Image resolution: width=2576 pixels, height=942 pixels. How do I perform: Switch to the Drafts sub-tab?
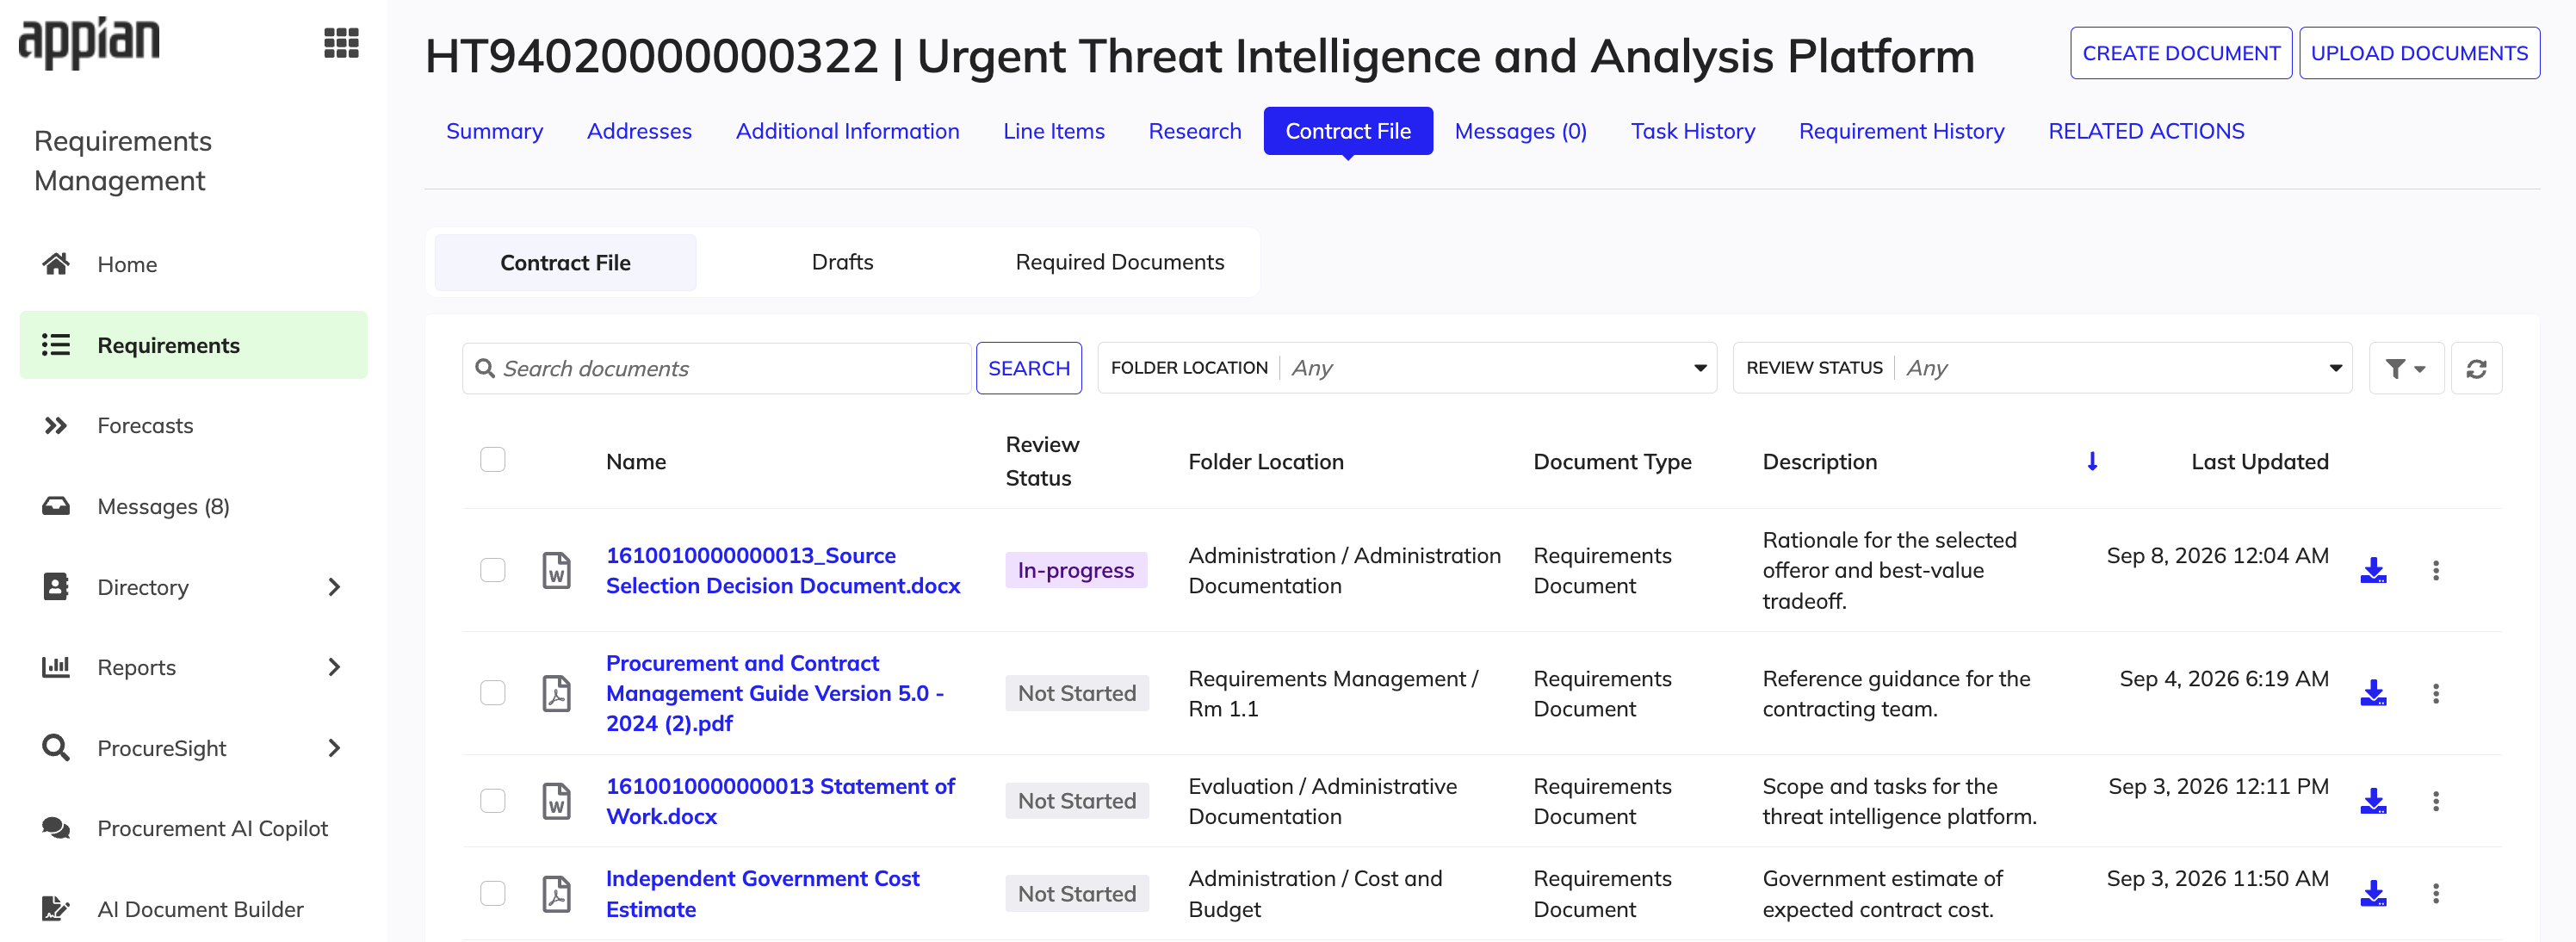(x=842, y=262)
